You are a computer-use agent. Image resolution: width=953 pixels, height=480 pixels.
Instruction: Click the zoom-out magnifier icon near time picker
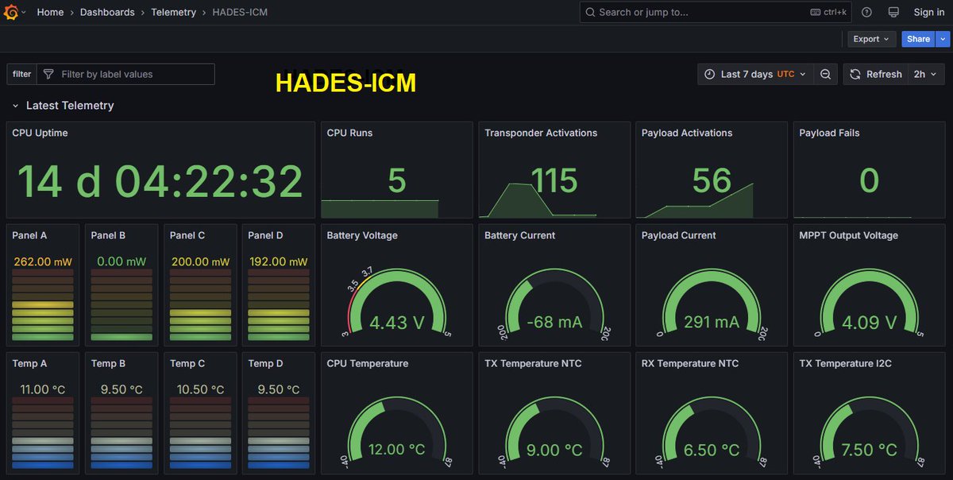point(825,73)
